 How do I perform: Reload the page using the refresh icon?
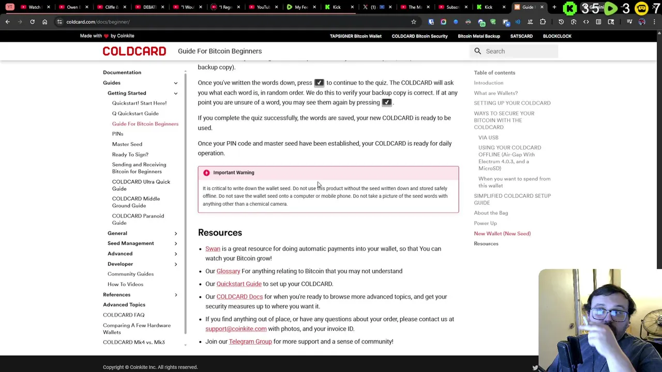click(32, 22)
